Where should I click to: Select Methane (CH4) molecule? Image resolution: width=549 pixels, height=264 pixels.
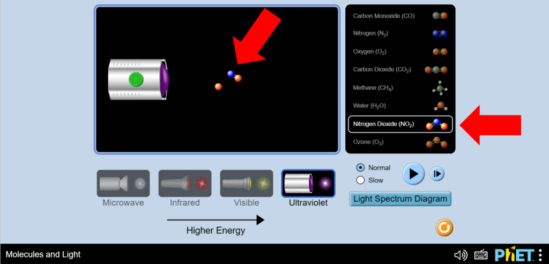point(400,87)
